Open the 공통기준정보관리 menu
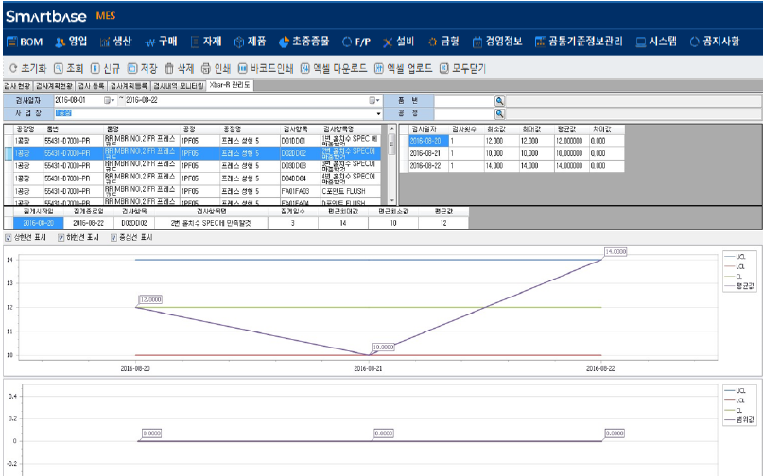Screen dimensions: 763x476 pos(579,42)
